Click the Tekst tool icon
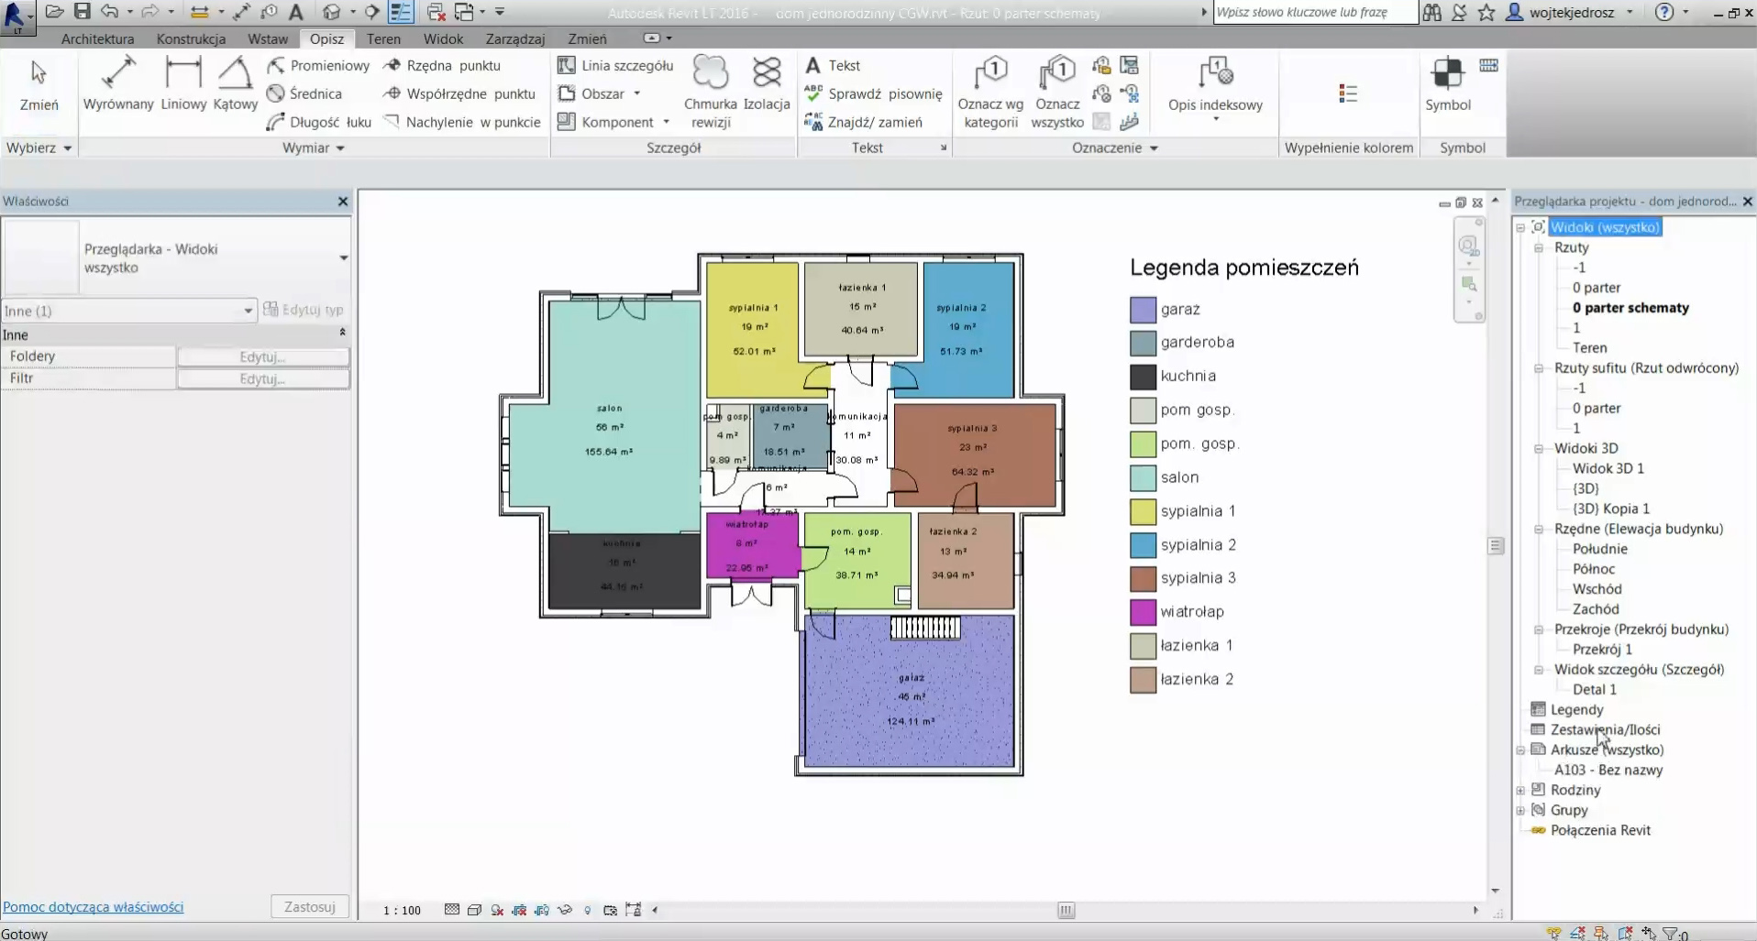1757x941 pixels. [813, 65]
